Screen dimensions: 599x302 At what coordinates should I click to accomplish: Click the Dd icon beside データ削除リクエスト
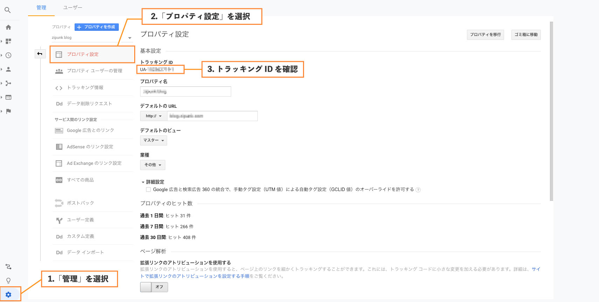pyautogui.click(x=59, y=104)
